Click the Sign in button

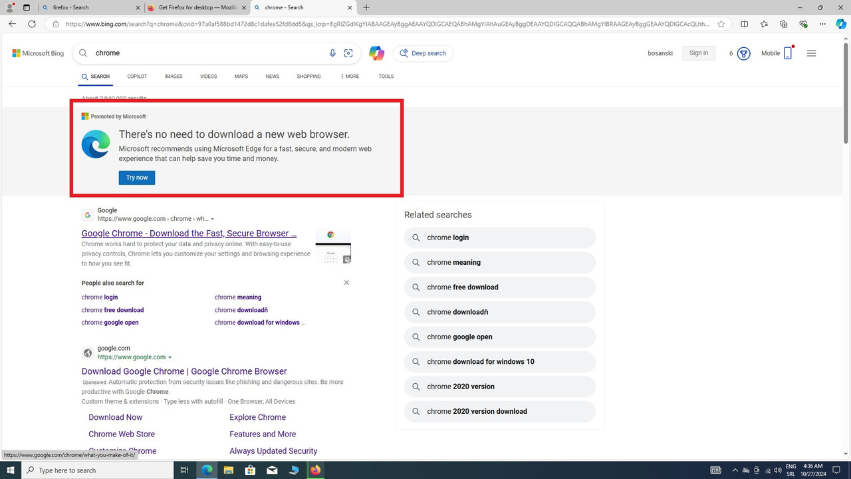pyautogui.click(x=699, y=53)
